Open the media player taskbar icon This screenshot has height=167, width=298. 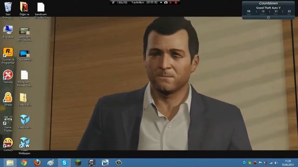[x=105, y=163]
